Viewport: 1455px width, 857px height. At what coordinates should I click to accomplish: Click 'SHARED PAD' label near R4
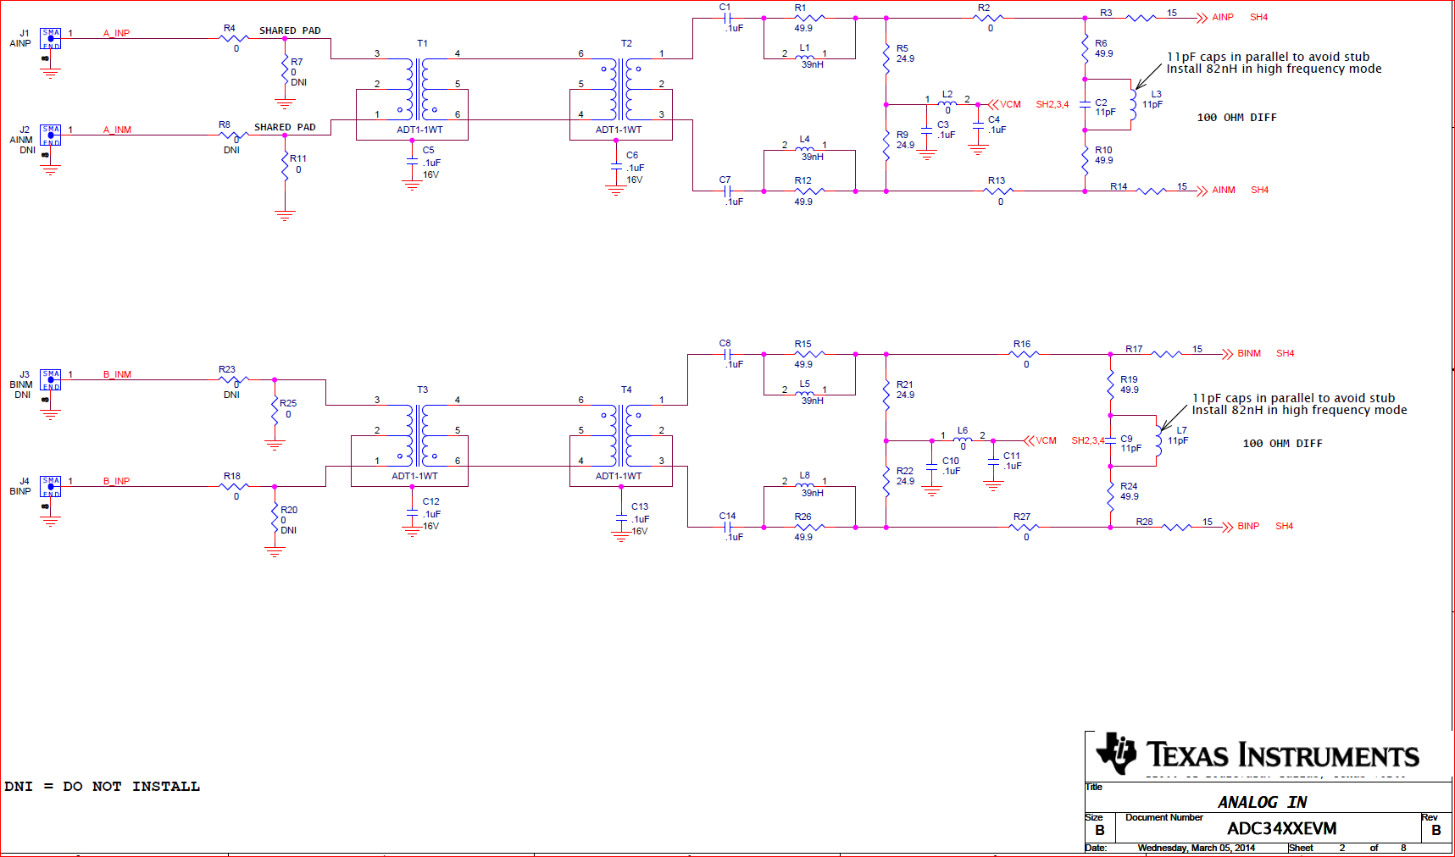[290, 30]
